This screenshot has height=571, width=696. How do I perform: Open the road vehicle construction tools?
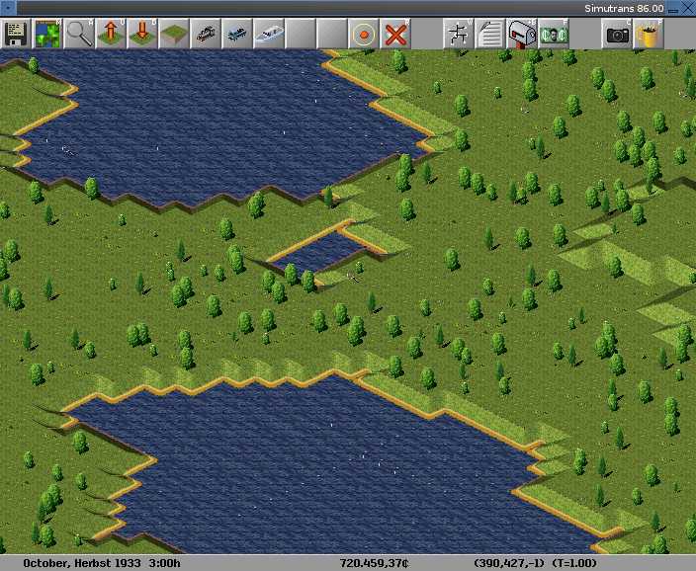click(237, 33)
